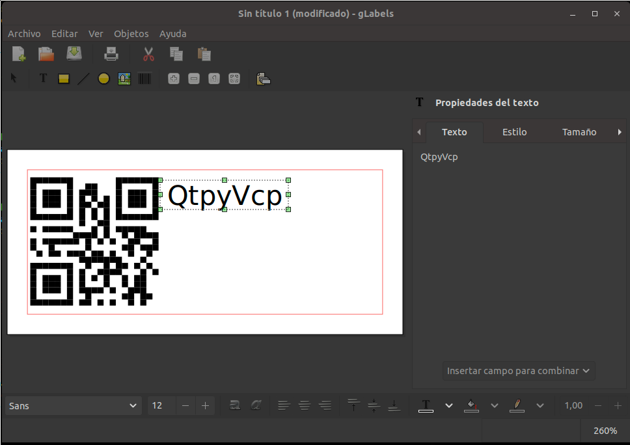Screen dimensions: 630x445
Task: Open the fill color dropdown arrow
Action: click(495, 406)
